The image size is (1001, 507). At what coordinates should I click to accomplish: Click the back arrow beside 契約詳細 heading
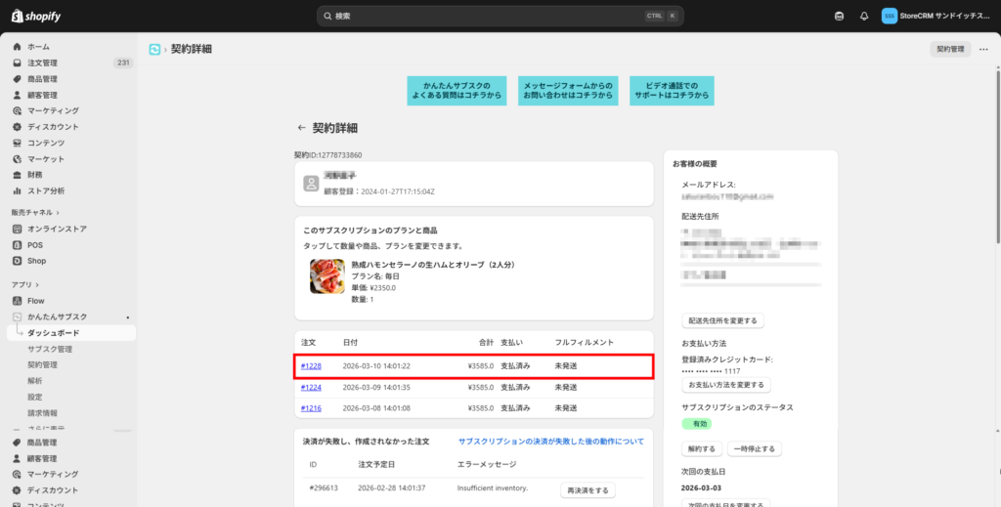point(301,127)
